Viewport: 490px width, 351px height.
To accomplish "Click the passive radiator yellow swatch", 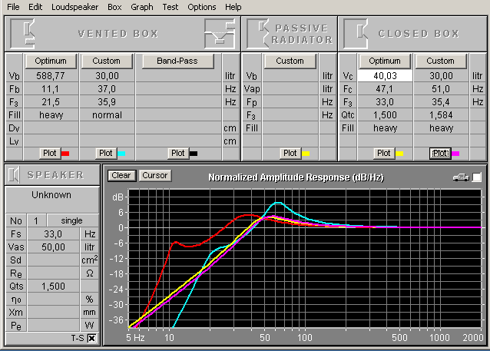I will pyautogui.click(x=306, y=154).
